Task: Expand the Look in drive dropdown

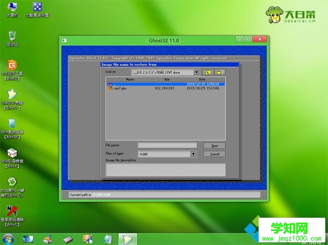Action: pyautogui.click(x=196, y=72)
